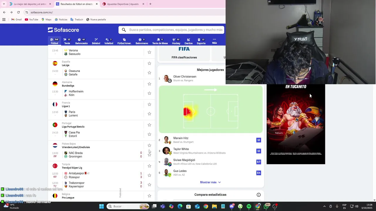Open the Windows Start menu
Viewport: 376px width, 211px height.
pyautogui.click(x=101, y=206)
